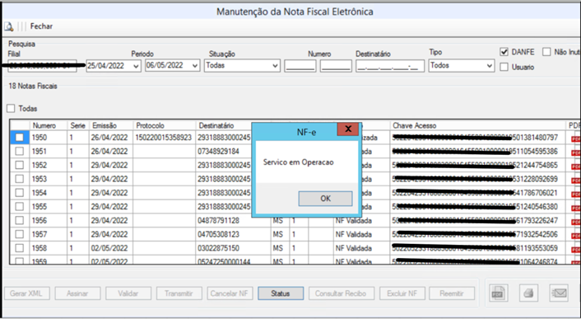Click the Filial input field
Viewport: 581px width, 319px height.
point(42,66)
